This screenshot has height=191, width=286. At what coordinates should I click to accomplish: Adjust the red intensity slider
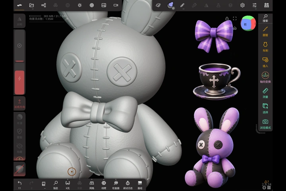19,79
